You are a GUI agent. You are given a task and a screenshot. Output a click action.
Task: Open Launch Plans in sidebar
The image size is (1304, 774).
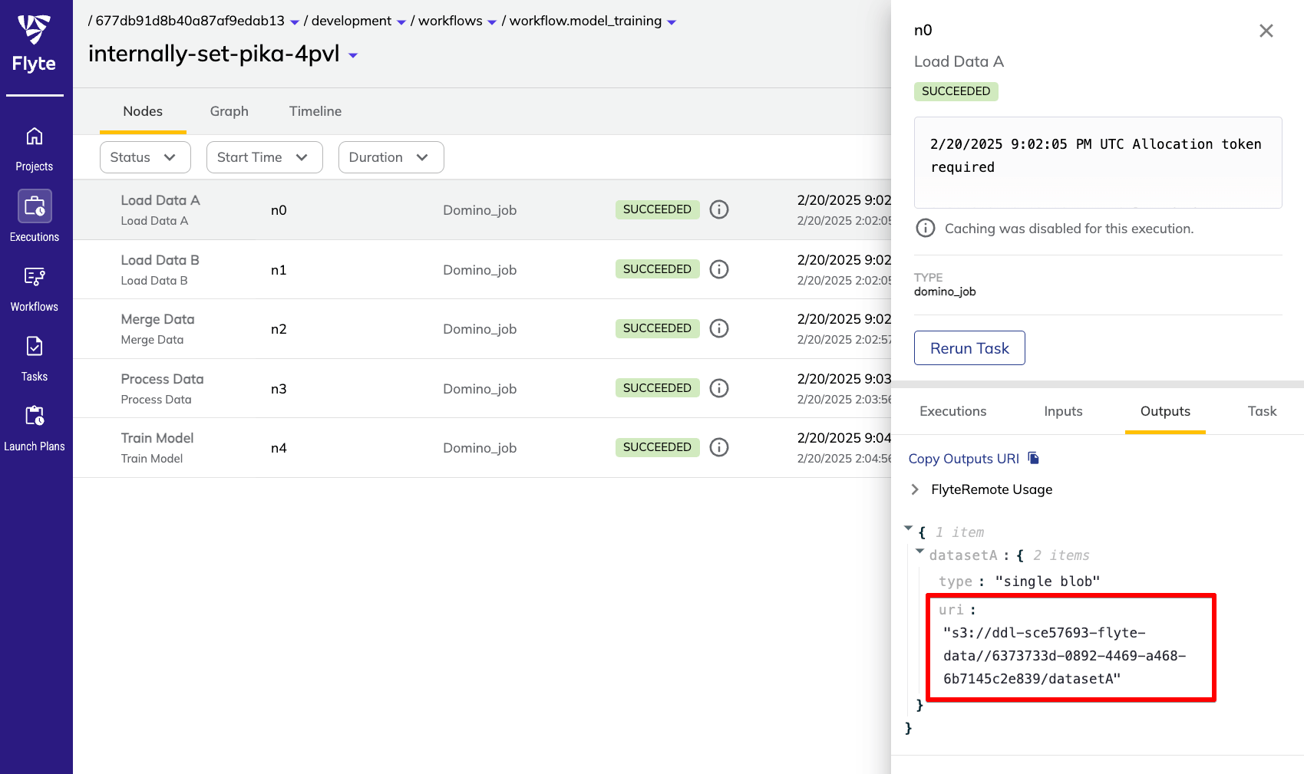pyautogui.click(x=35, y=429)
